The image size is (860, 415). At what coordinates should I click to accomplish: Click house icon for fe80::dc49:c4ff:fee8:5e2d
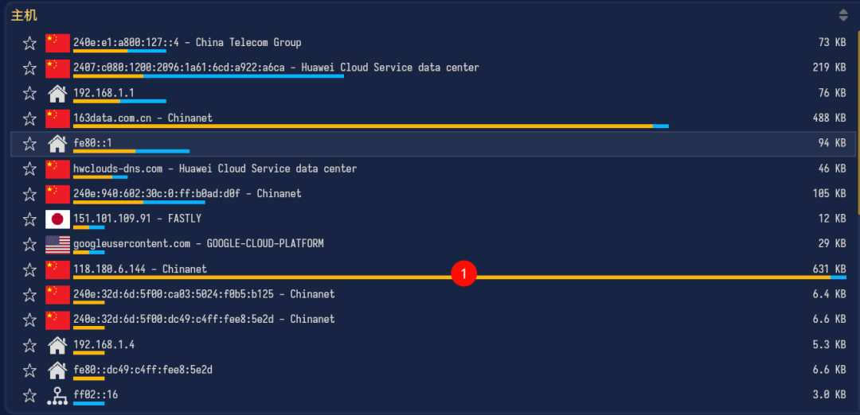click(x=57, y=370)
